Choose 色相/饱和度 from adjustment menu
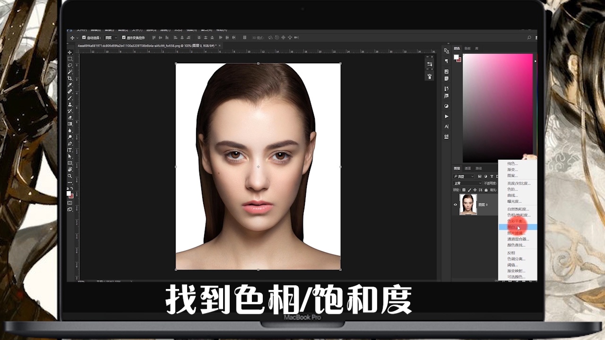The width and height of the screenshot is (605, 340). coord(518,215)
